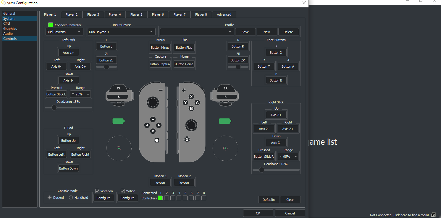The width and height of the screenshot is (441, 218).
Task: Expand the Input Device dropdown
Action: click(122, 32)
